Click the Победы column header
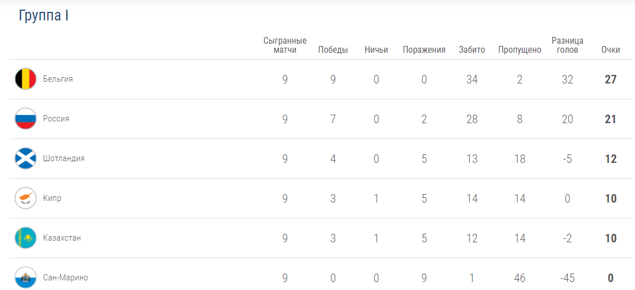The width and height of the screenshot is (635, 290). pos(333,50)
